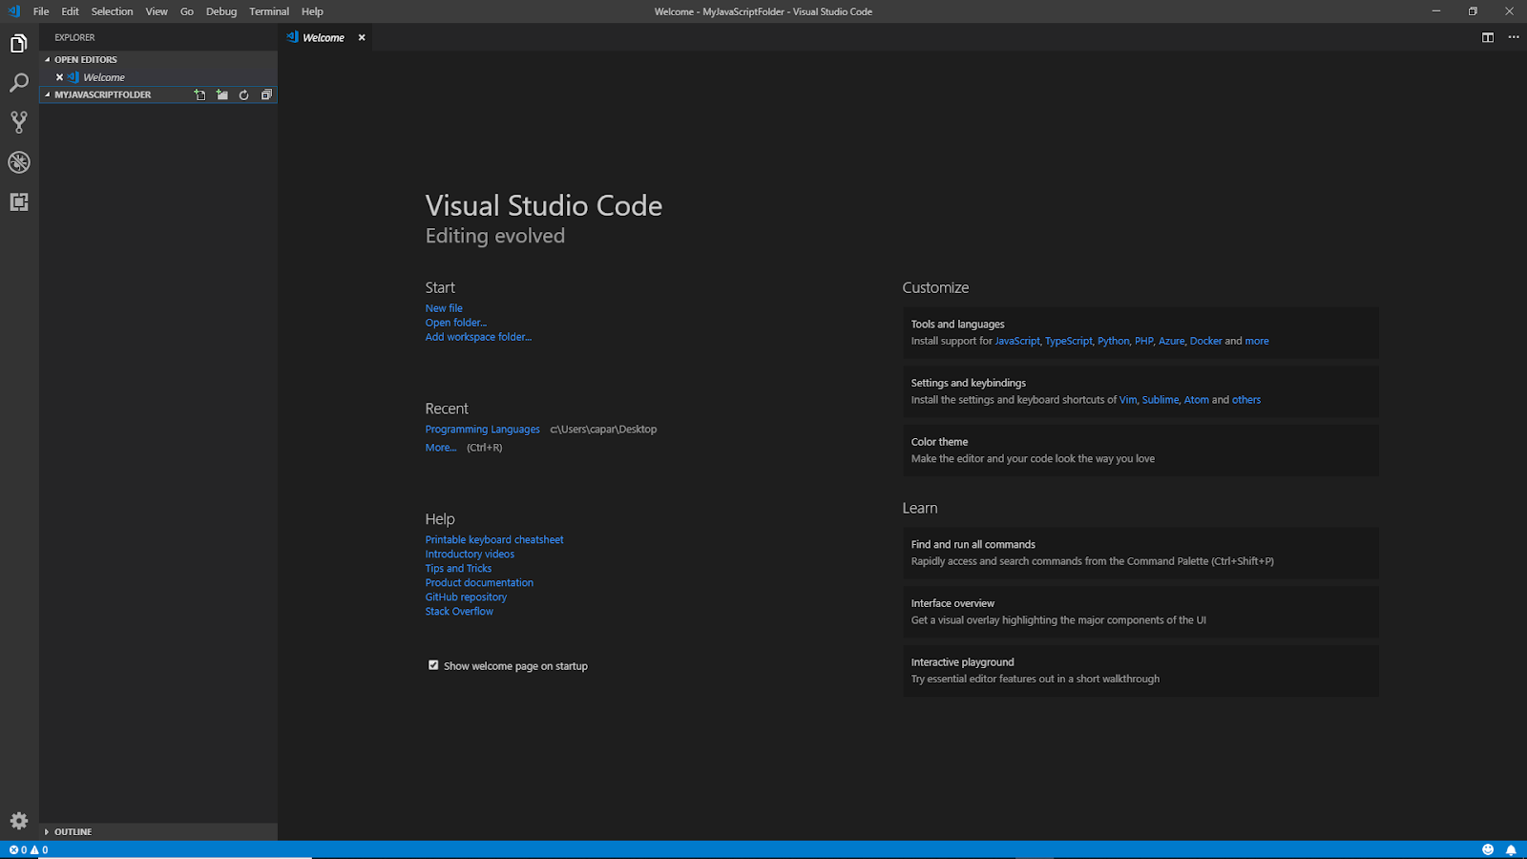The height and width of the screenshot is (859, 1527).
Task: Open folder via Start section link
Action: pyautogui.click(x=455, y=323)
